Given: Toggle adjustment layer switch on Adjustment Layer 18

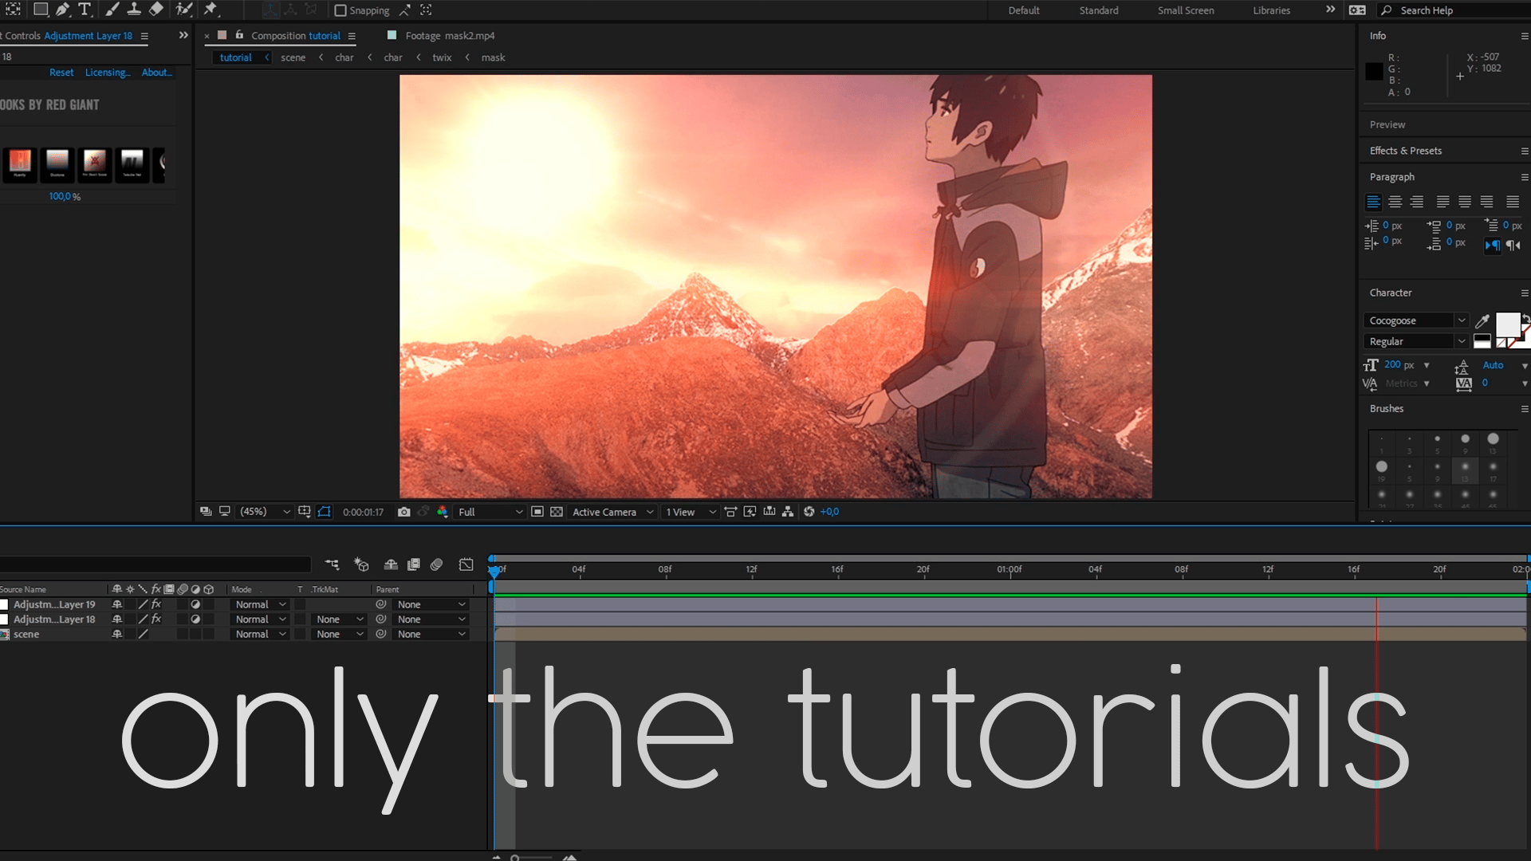Looking at the screenshot, I should point(195,619).
